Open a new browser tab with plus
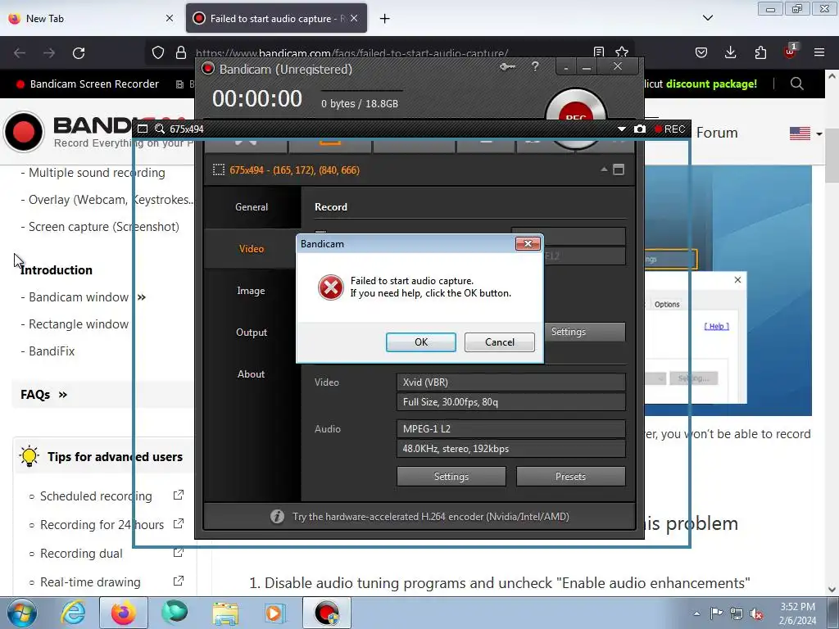Screen dimensions: 839x629 384,19
